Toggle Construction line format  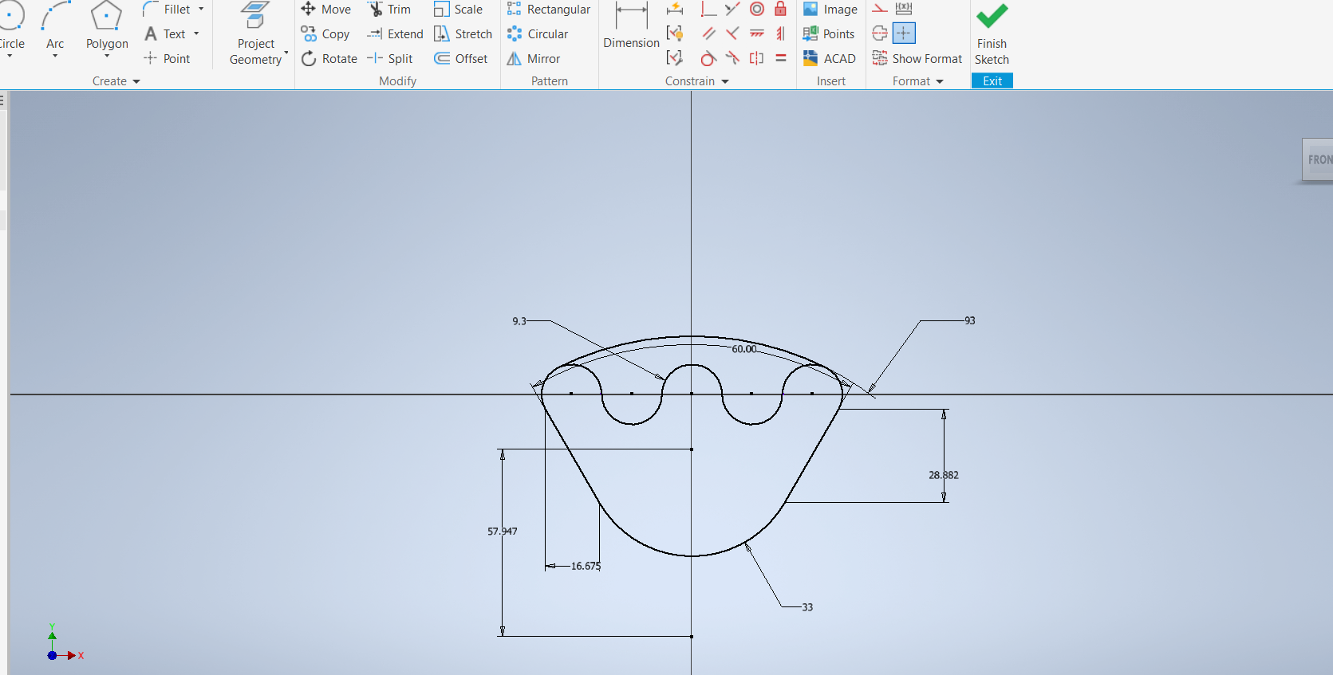click(880, 10)
